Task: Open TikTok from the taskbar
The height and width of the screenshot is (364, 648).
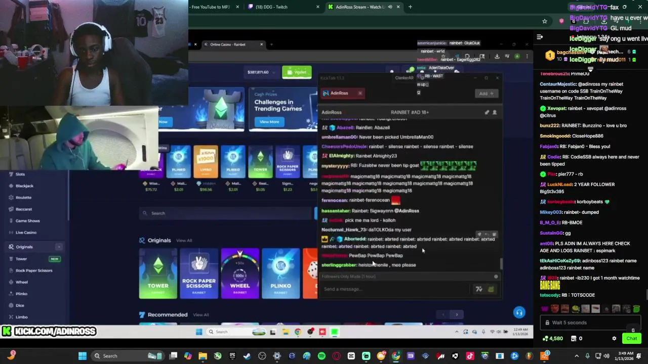Action: click(x=470, y=356)
